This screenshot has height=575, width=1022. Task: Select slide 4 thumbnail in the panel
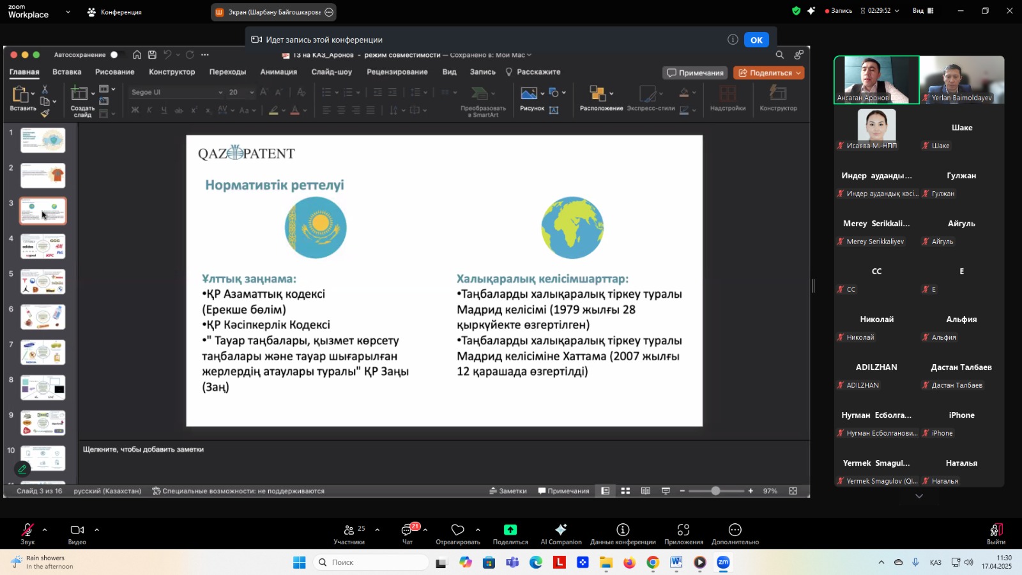point(43,246)
